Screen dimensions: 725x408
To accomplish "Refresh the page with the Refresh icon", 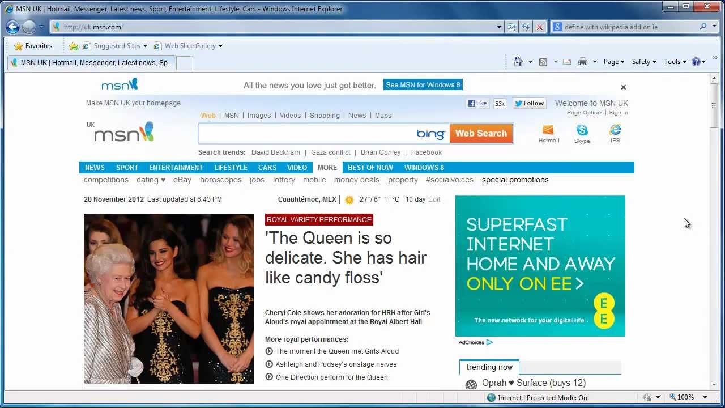I will (526, 27).
